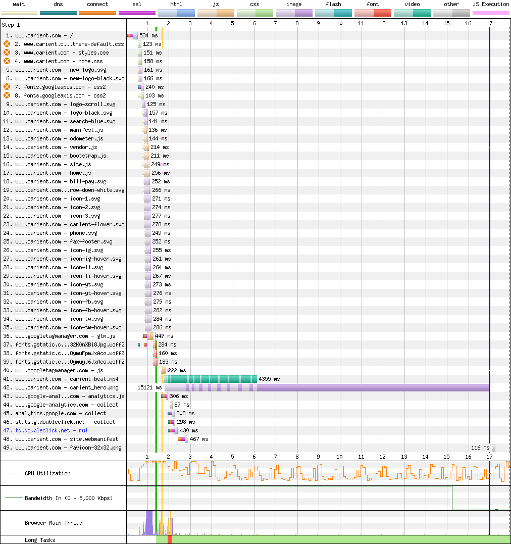
Task: Click the teal 'dns' legend color bar
Action: [x=58, y=13]
